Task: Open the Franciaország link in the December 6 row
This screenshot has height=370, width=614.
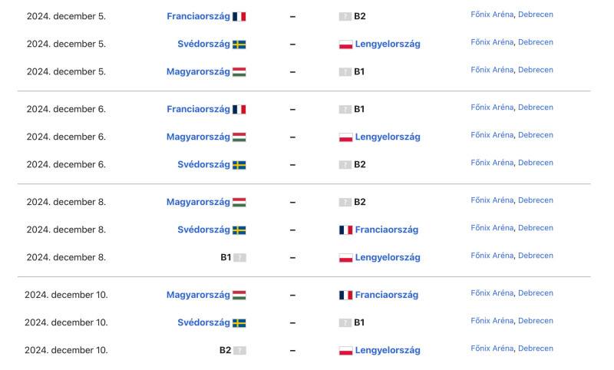Action: click(x=198, y=109)
